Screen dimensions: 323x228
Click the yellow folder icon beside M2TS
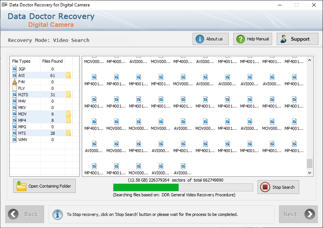pos(68,94)
